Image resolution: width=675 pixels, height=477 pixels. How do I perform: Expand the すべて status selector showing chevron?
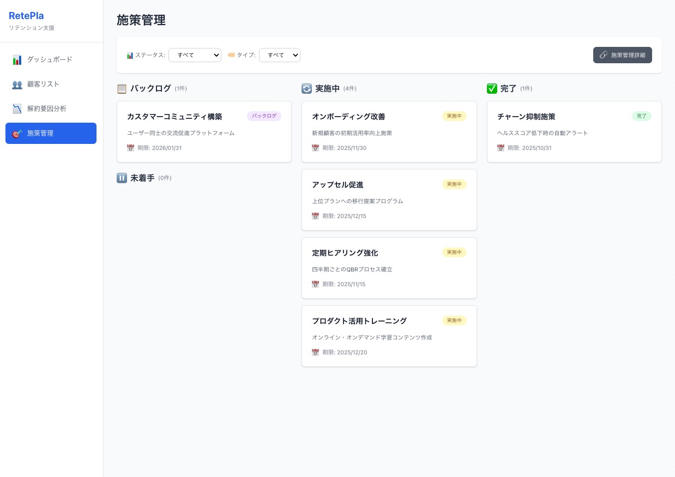195,55
